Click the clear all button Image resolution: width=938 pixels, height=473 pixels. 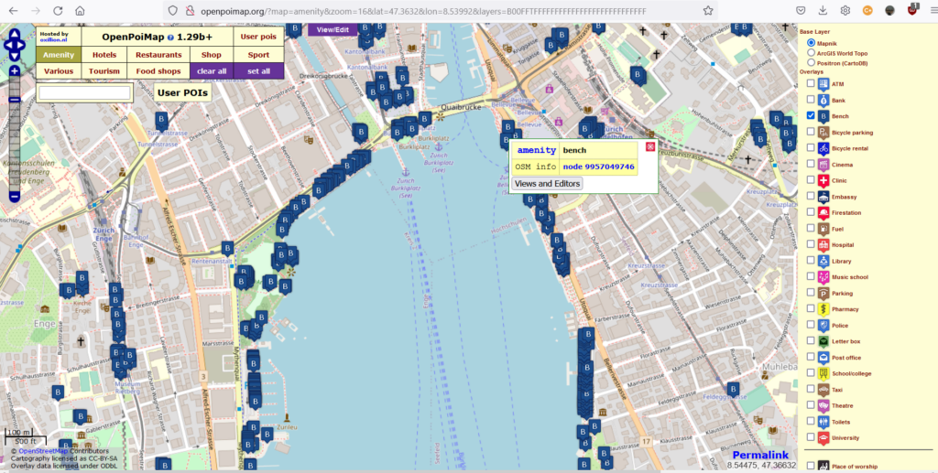pos(212,71)
